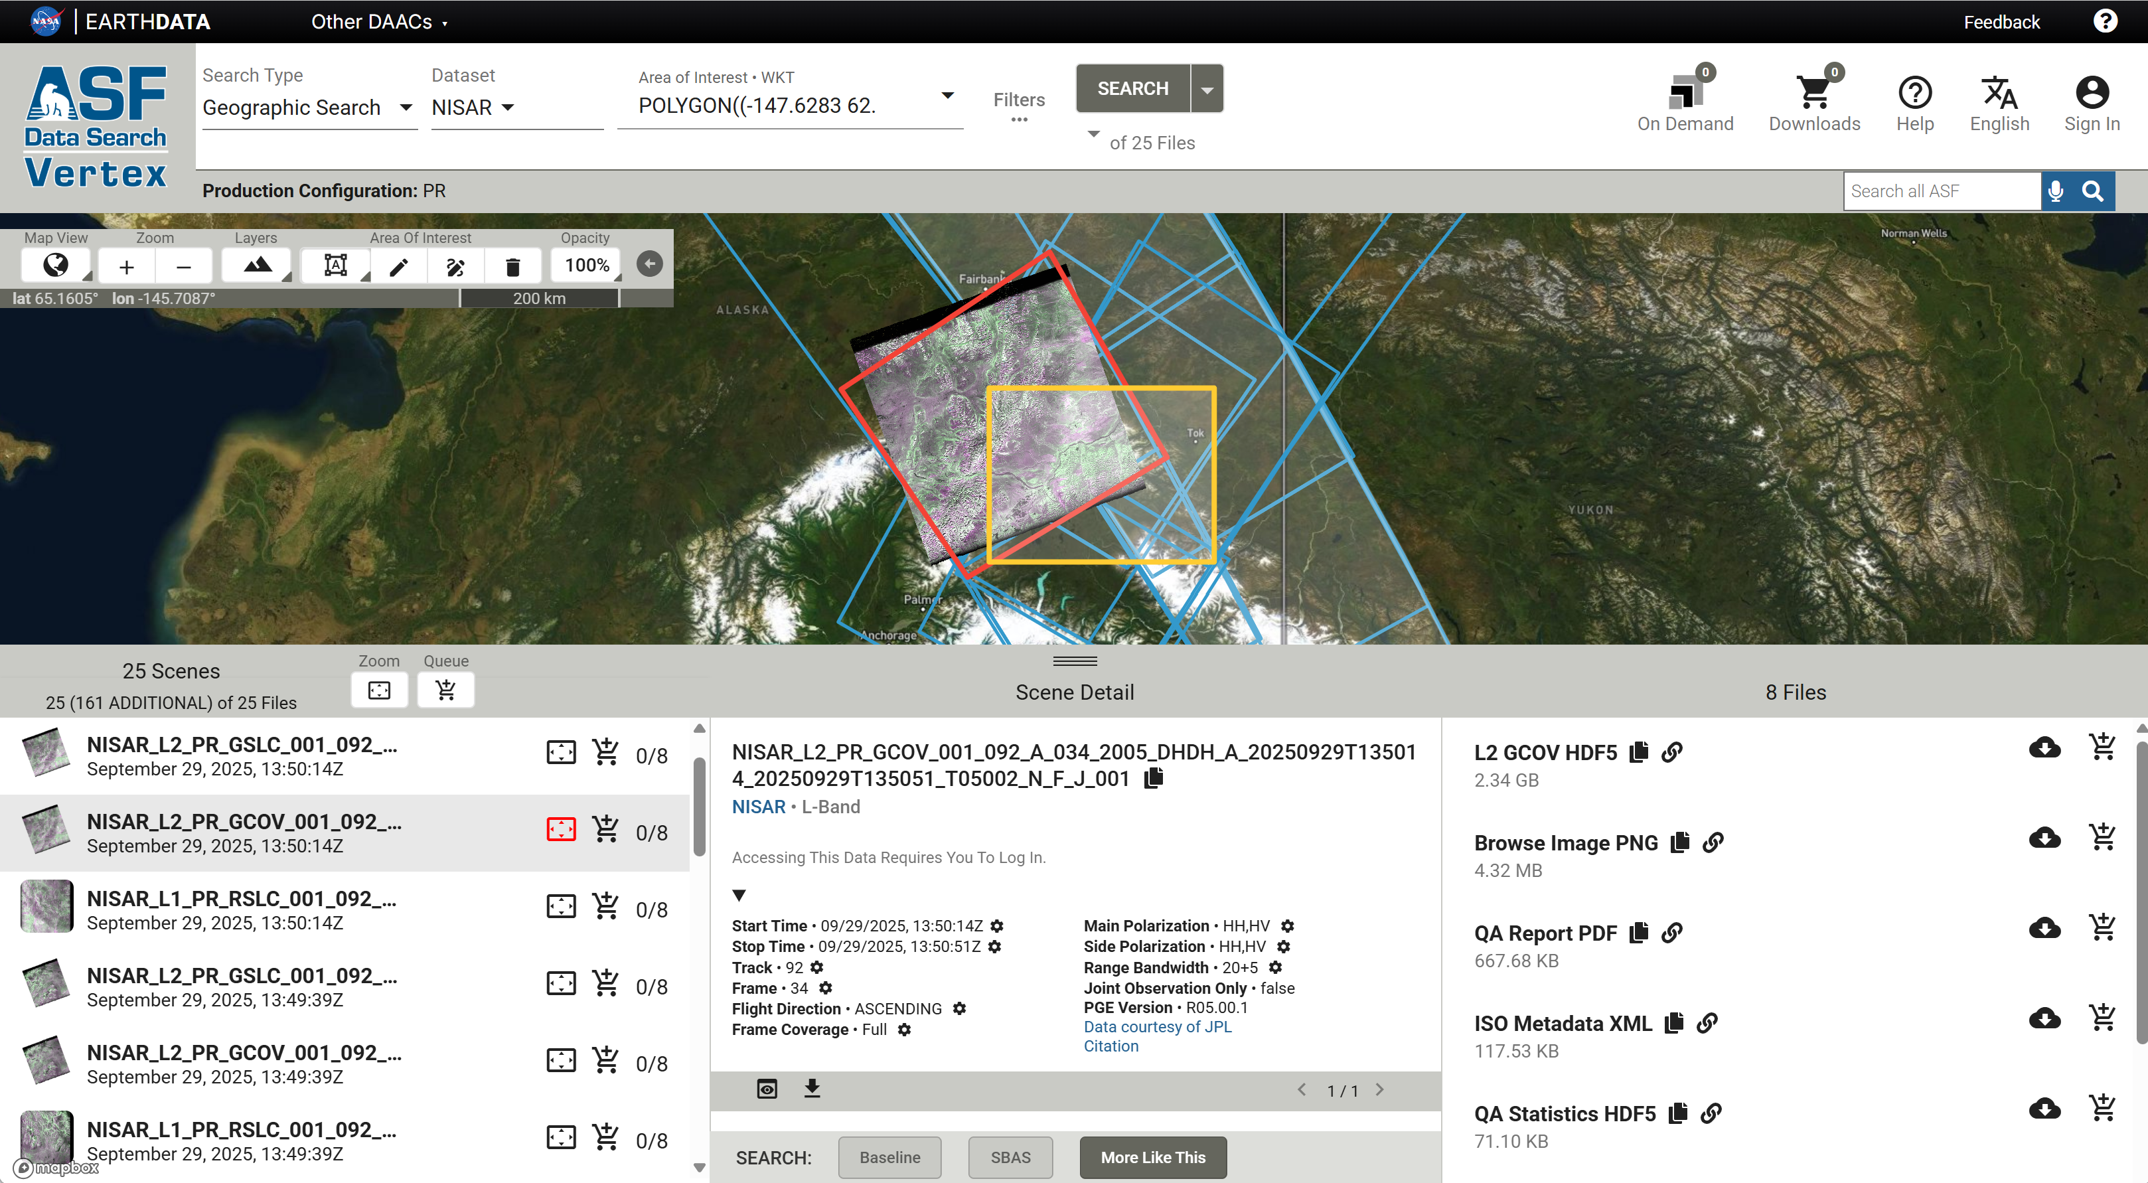Select the draw area pencil tool
Image resolution: width=2148 pixels, height=1183 pixels.
pos(398,267)
